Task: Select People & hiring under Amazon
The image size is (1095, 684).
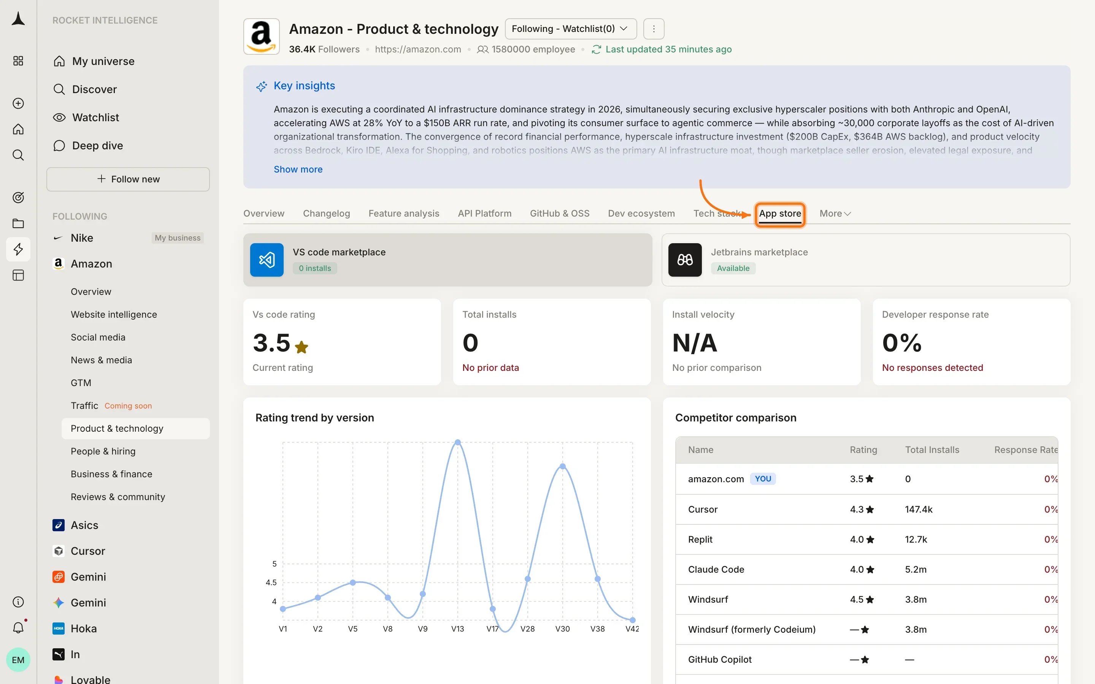Action: [103, 451]
